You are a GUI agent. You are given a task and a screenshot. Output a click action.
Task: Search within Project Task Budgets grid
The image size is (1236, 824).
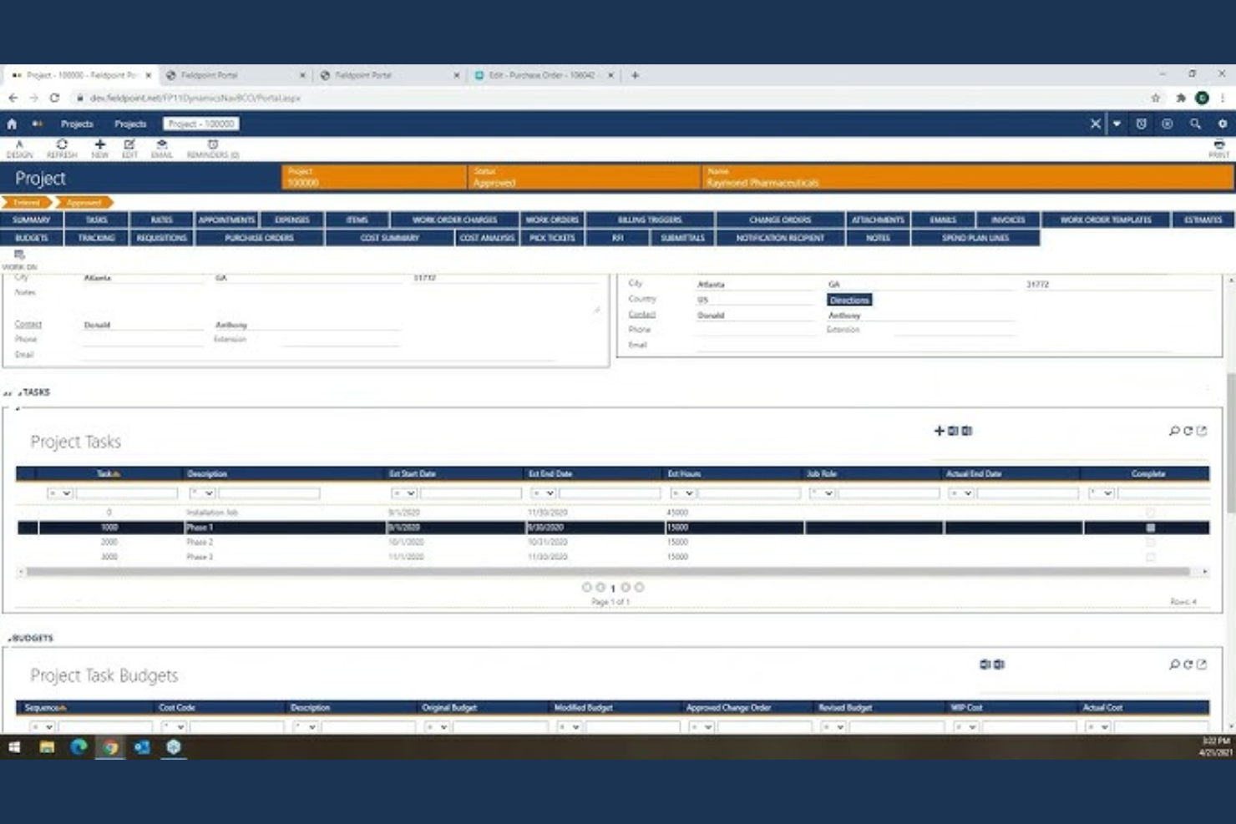coord(1174,665)
